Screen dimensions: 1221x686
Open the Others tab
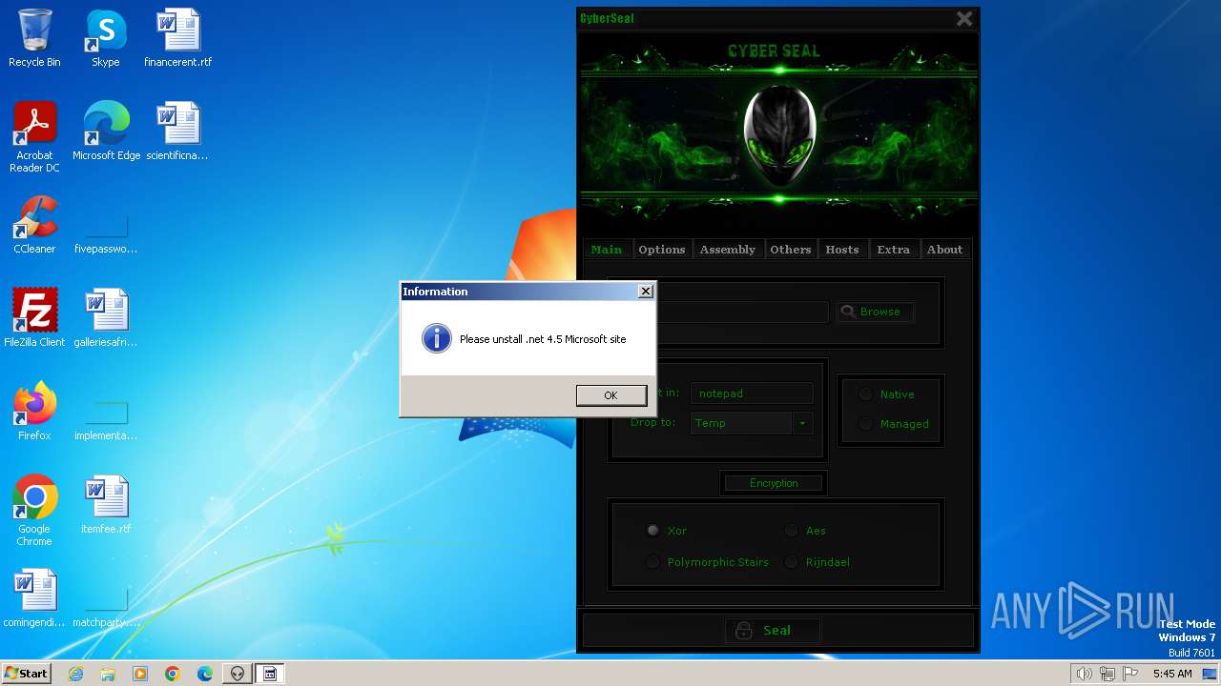click(x=791, y=250)
